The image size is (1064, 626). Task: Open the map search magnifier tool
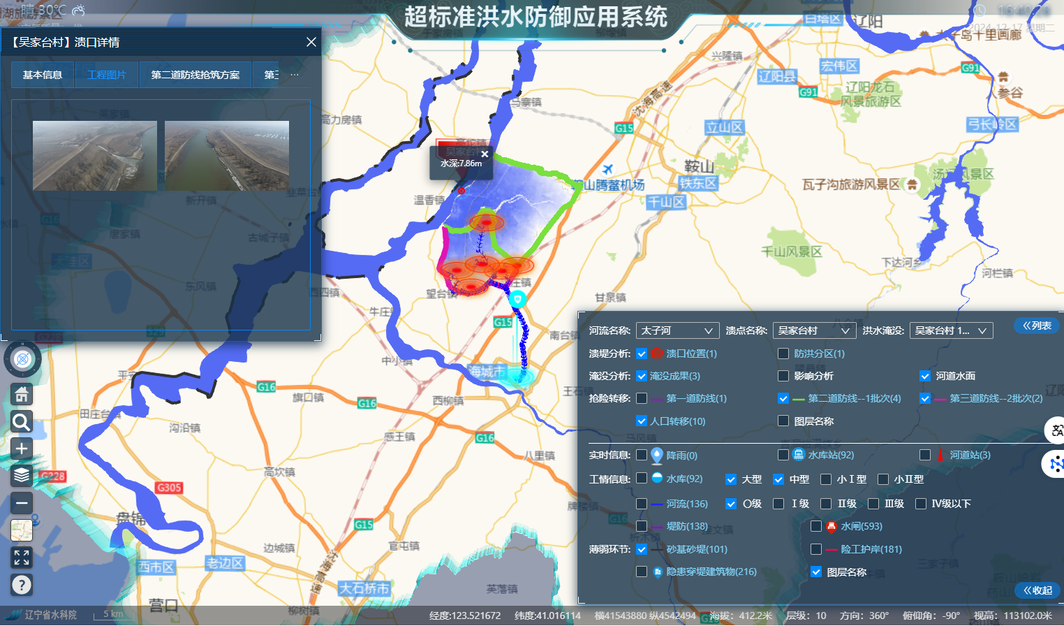[22, 422]
